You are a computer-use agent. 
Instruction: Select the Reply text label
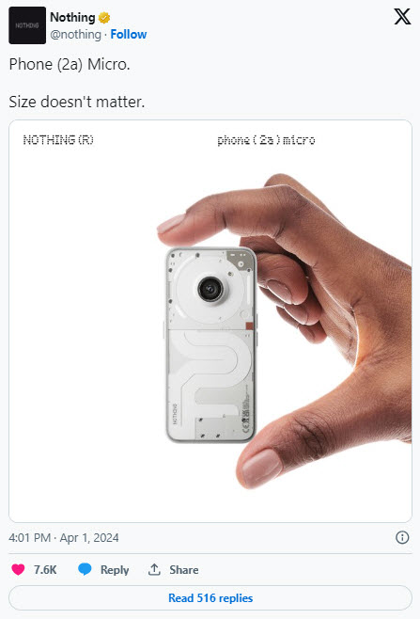[115, 570]
